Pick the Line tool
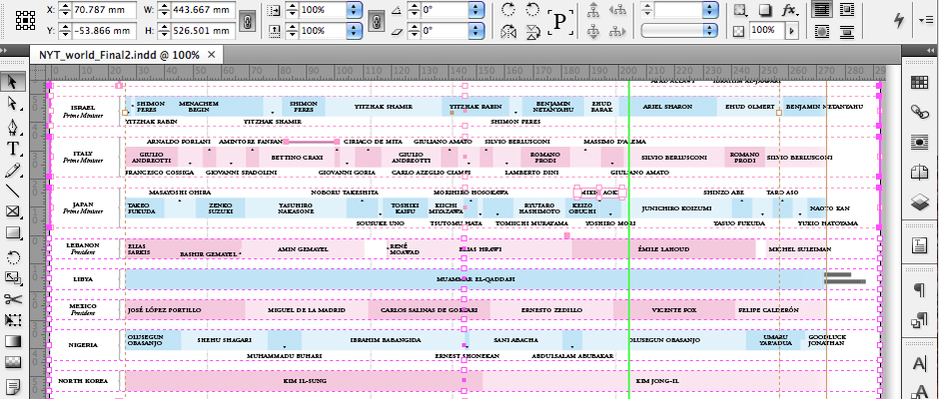 14,191
